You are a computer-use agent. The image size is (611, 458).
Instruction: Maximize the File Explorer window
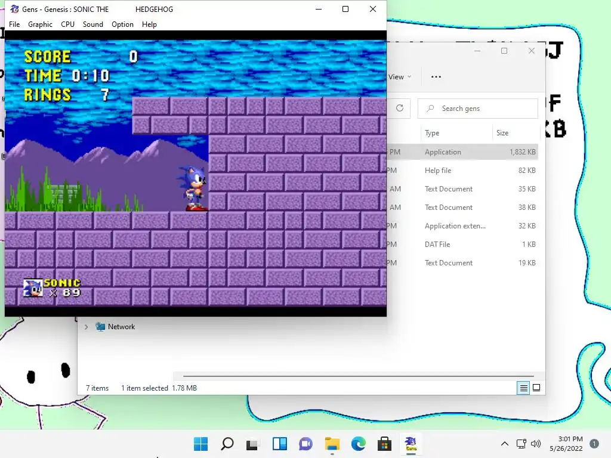(504, 51)
